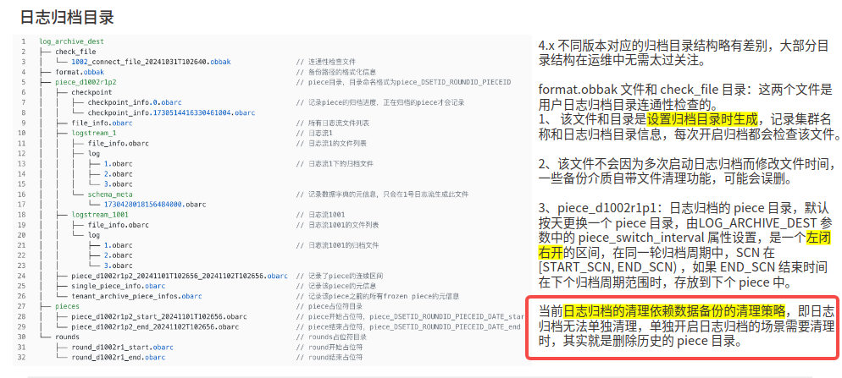Select the piece_d1002r1p2 directory
842x378 pixels.
[x=85, y=82]
